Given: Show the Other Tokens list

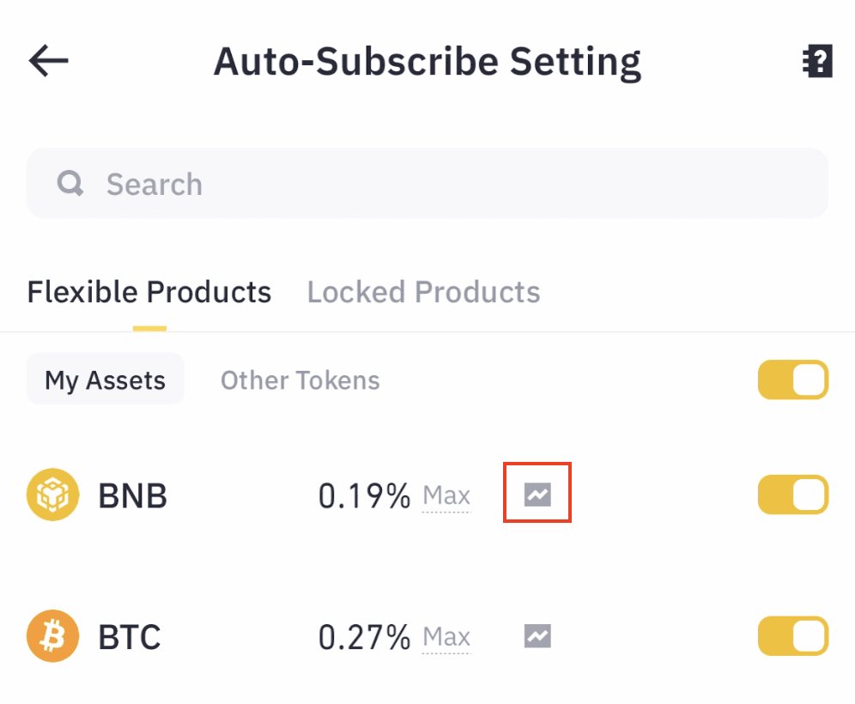Looking at the screenshot, I should tap(300, 379).
